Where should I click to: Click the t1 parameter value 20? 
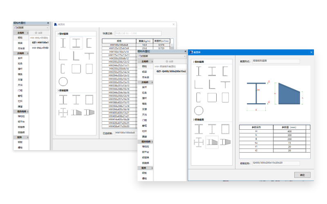289,147
